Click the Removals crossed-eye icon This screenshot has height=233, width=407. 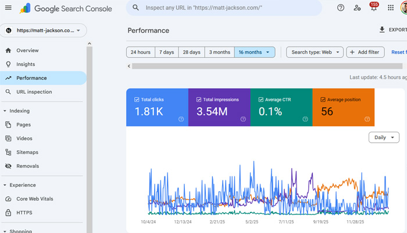(8, 166)
